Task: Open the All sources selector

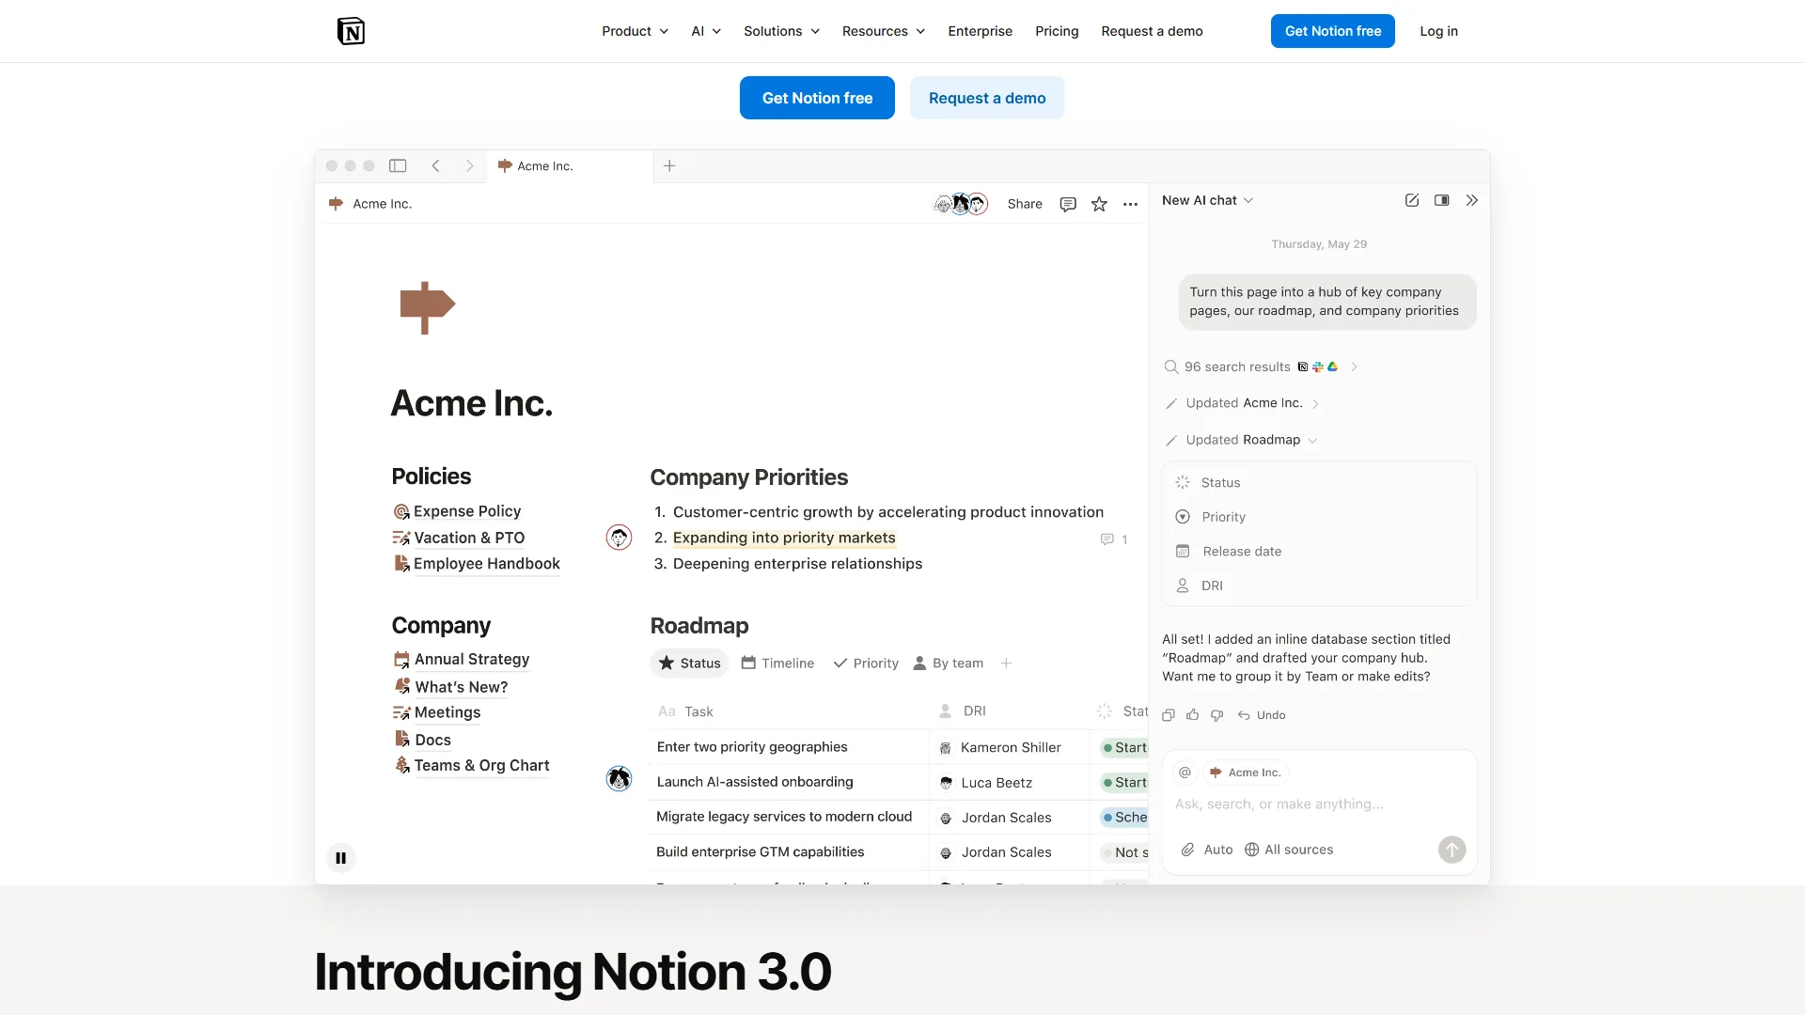Action: click(1289, 850)
